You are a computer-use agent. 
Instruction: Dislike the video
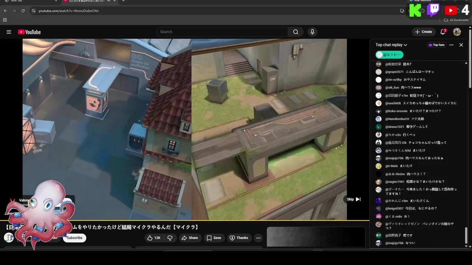pos(170,238)
